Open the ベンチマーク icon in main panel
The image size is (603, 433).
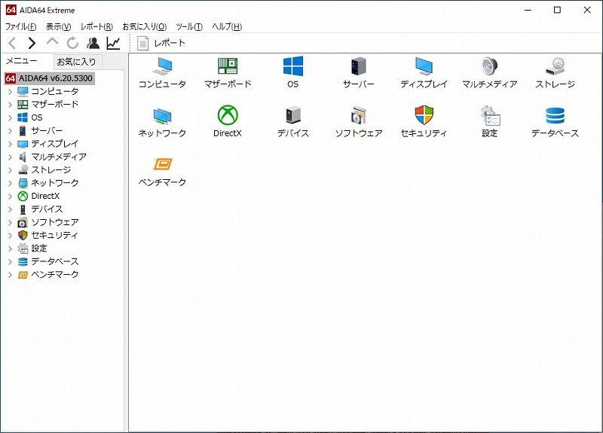[162, 165]
